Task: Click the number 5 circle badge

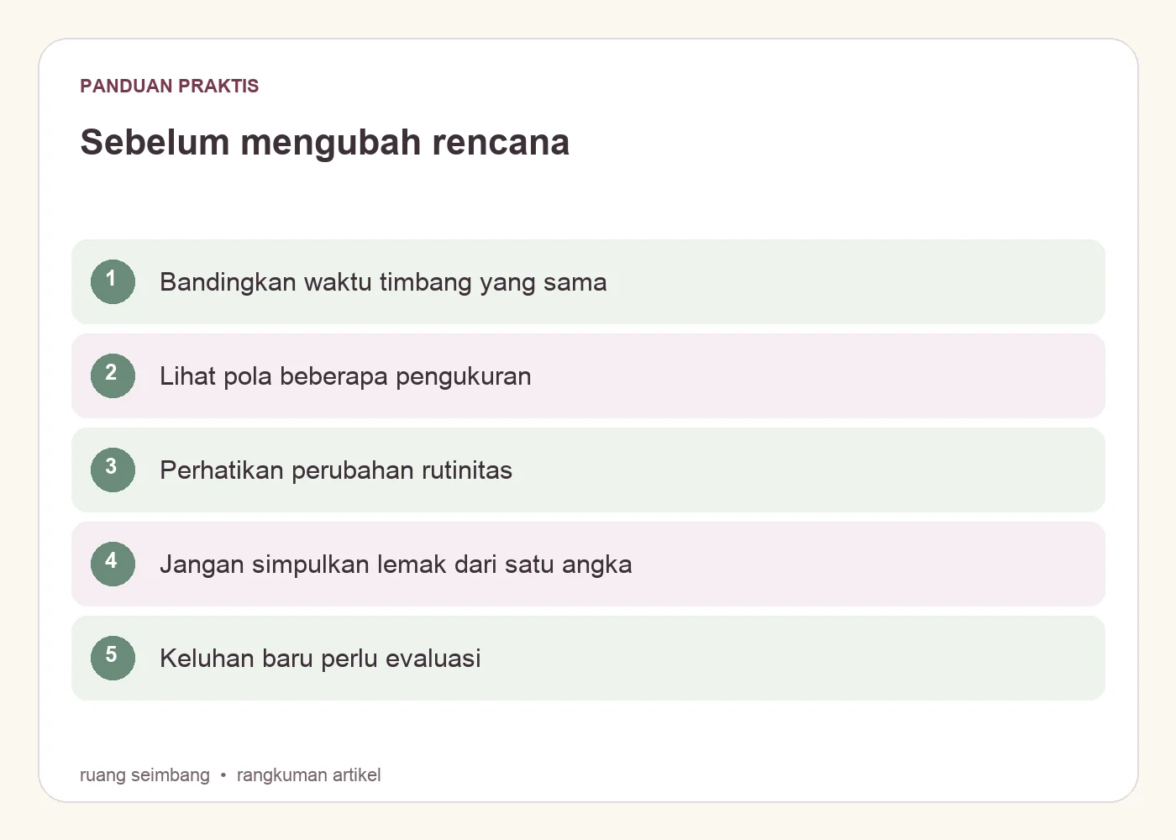Action: (113, 658)
